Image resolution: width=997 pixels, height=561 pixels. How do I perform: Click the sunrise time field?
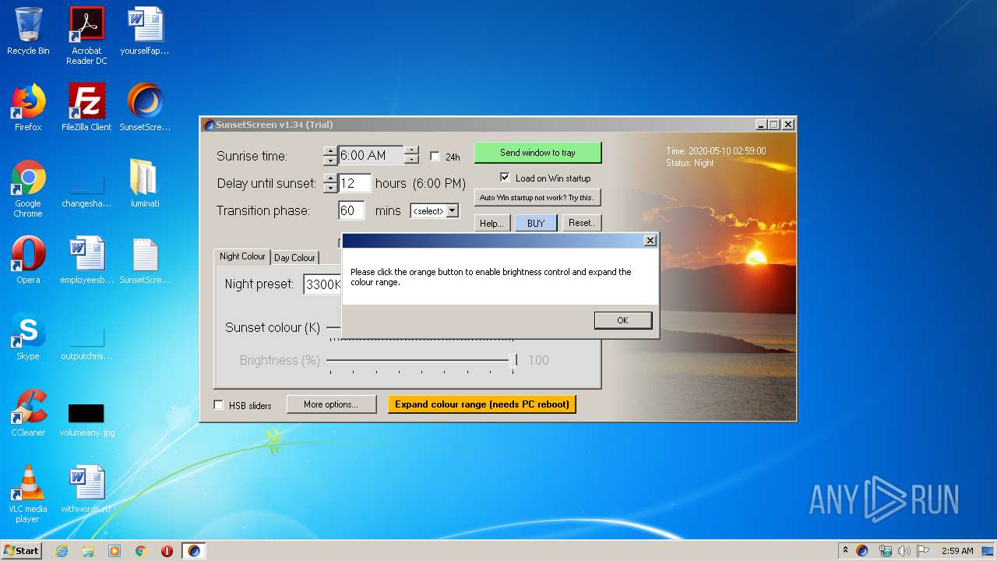(371, 156)
